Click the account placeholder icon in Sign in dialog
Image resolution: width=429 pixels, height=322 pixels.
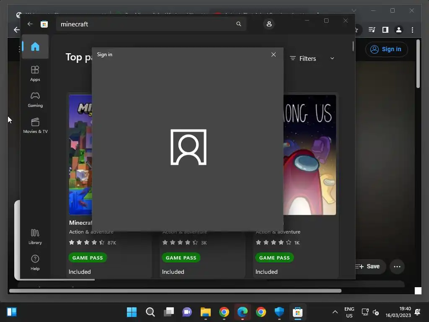click(x=189, y=147)
